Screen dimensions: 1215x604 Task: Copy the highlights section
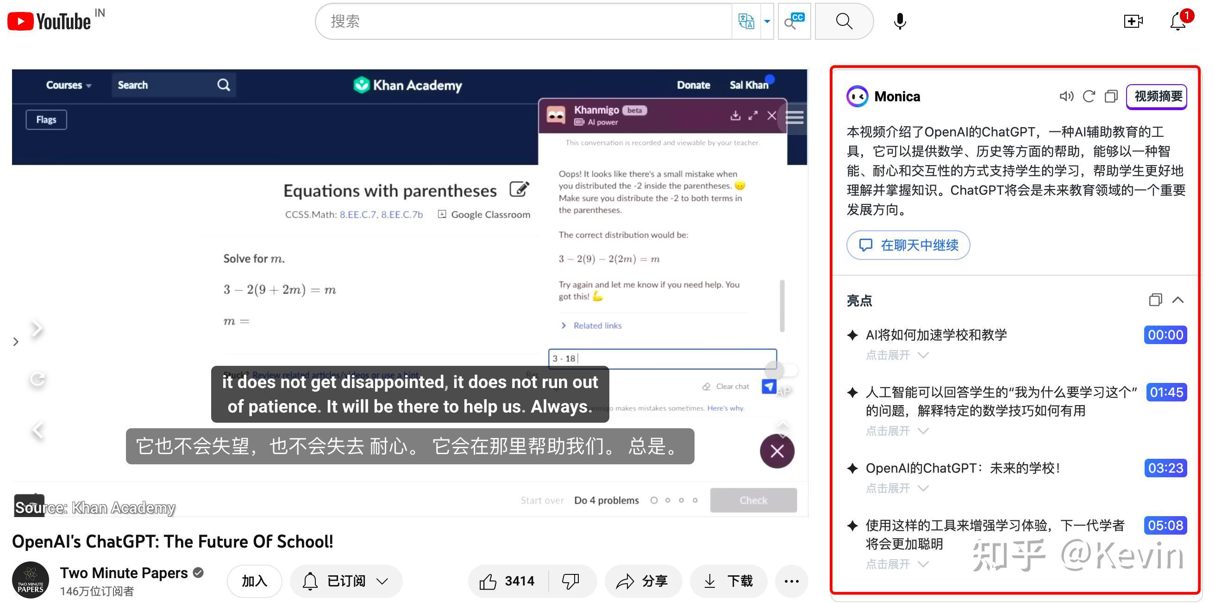coord(1155,300)
